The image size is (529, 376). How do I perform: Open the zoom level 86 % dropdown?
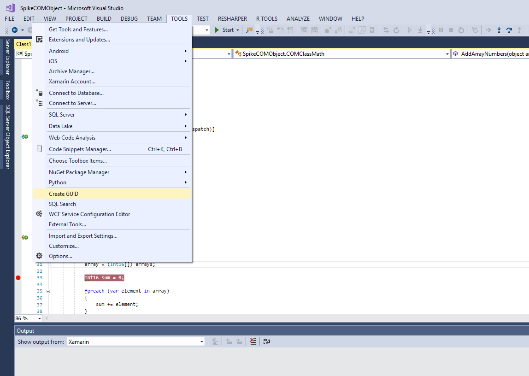40,318
